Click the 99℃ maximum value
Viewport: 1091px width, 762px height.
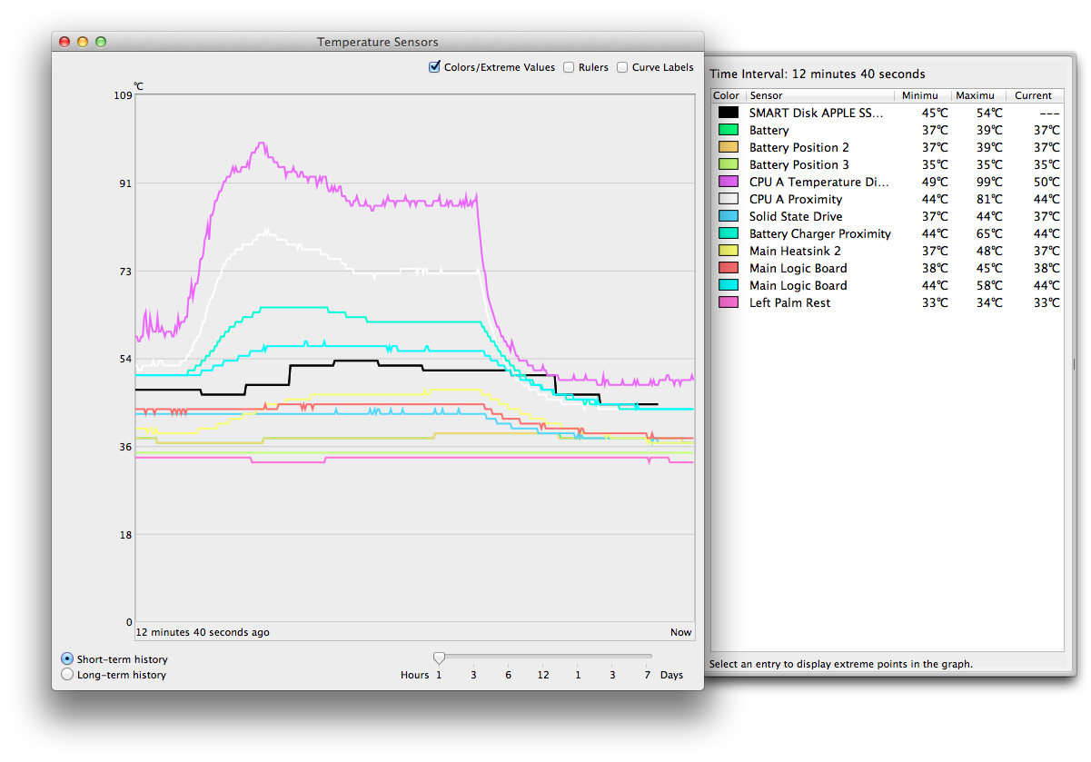(990, 182)
